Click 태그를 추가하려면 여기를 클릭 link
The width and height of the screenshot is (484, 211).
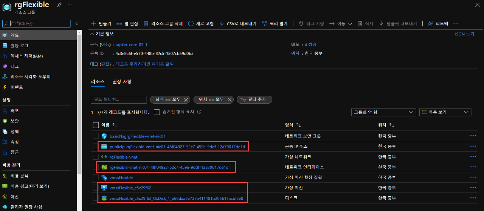(x=144, y=64)
